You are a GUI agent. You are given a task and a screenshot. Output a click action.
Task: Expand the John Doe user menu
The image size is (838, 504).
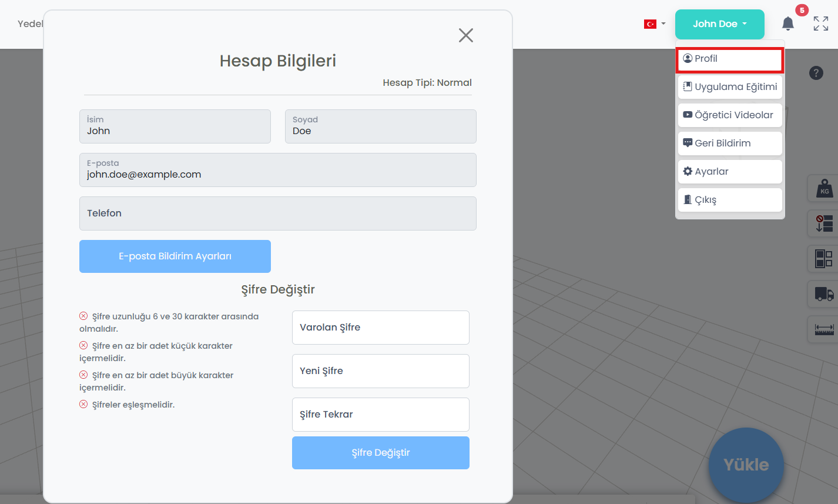coord(719,24)
